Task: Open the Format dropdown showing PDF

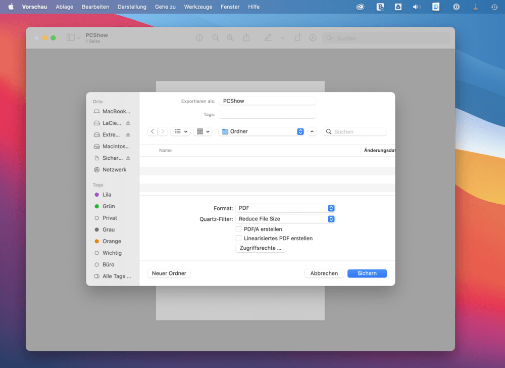Action: 285,208
